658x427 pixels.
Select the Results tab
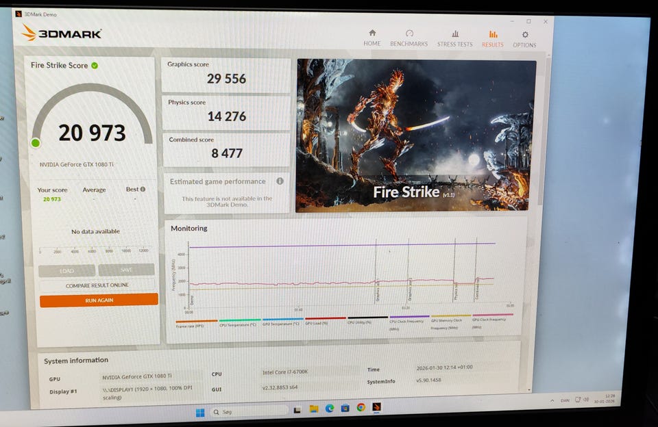pos(493,40)
